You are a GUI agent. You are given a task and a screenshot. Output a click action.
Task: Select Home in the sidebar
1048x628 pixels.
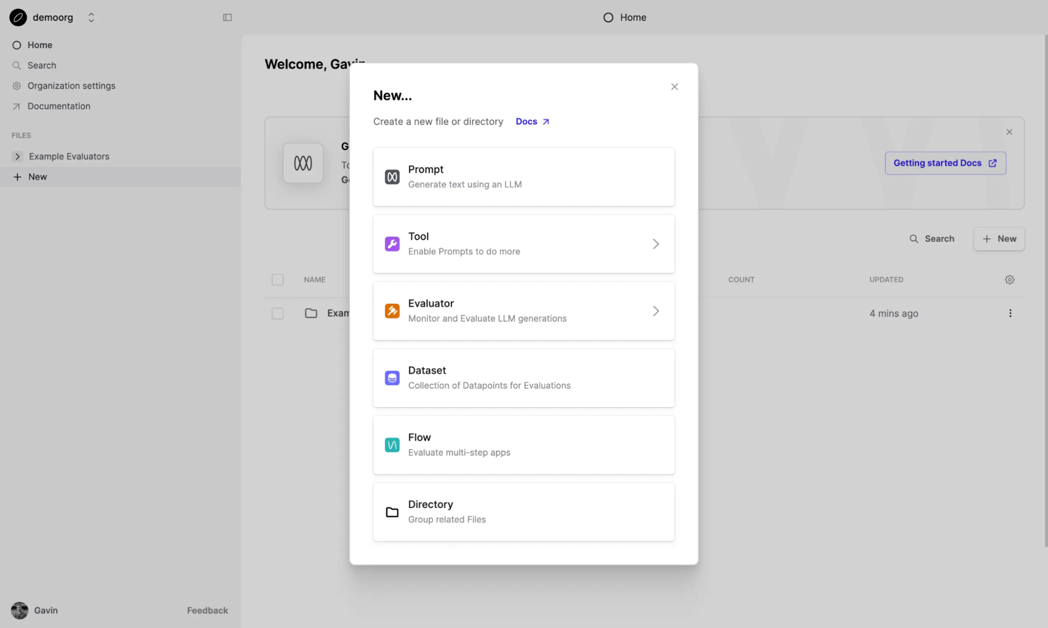click(39, 45)
